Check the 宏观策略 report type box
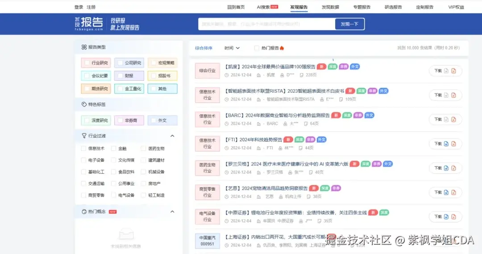Image resolution: width=482 pixels, height=254 pixels. click(x=154, y=63)
